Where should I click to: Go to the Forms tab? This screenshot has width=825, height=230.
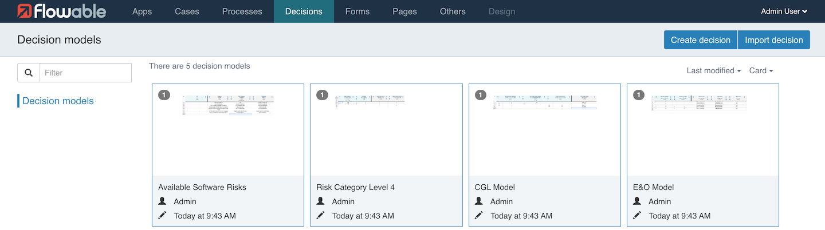coord(357,11)
